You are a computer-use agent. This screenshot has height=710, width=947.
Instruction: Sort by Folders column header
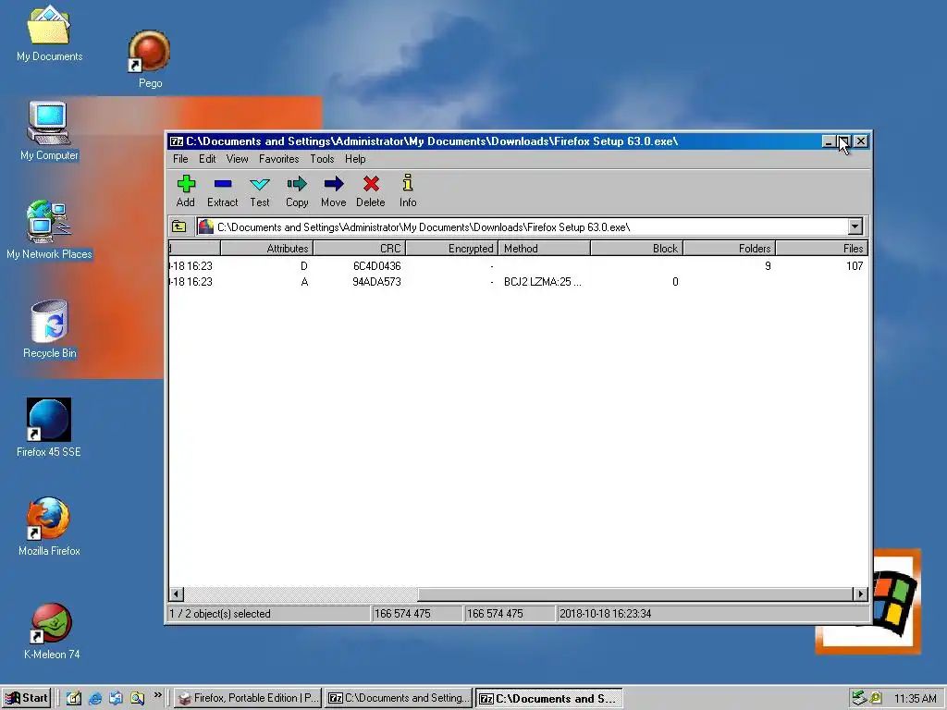729,248
